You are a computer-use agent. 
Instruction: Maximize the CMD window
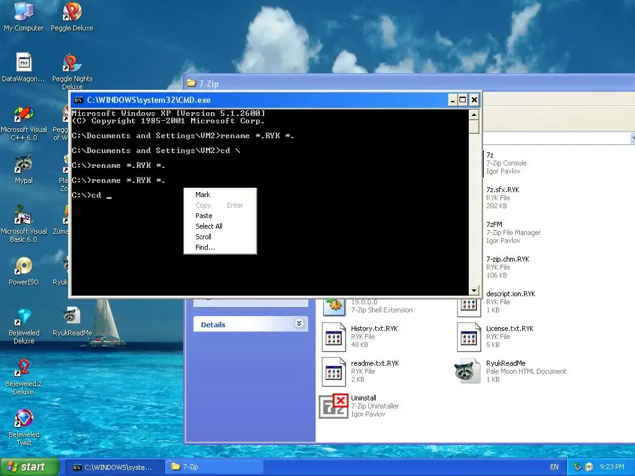click(463, 100)
